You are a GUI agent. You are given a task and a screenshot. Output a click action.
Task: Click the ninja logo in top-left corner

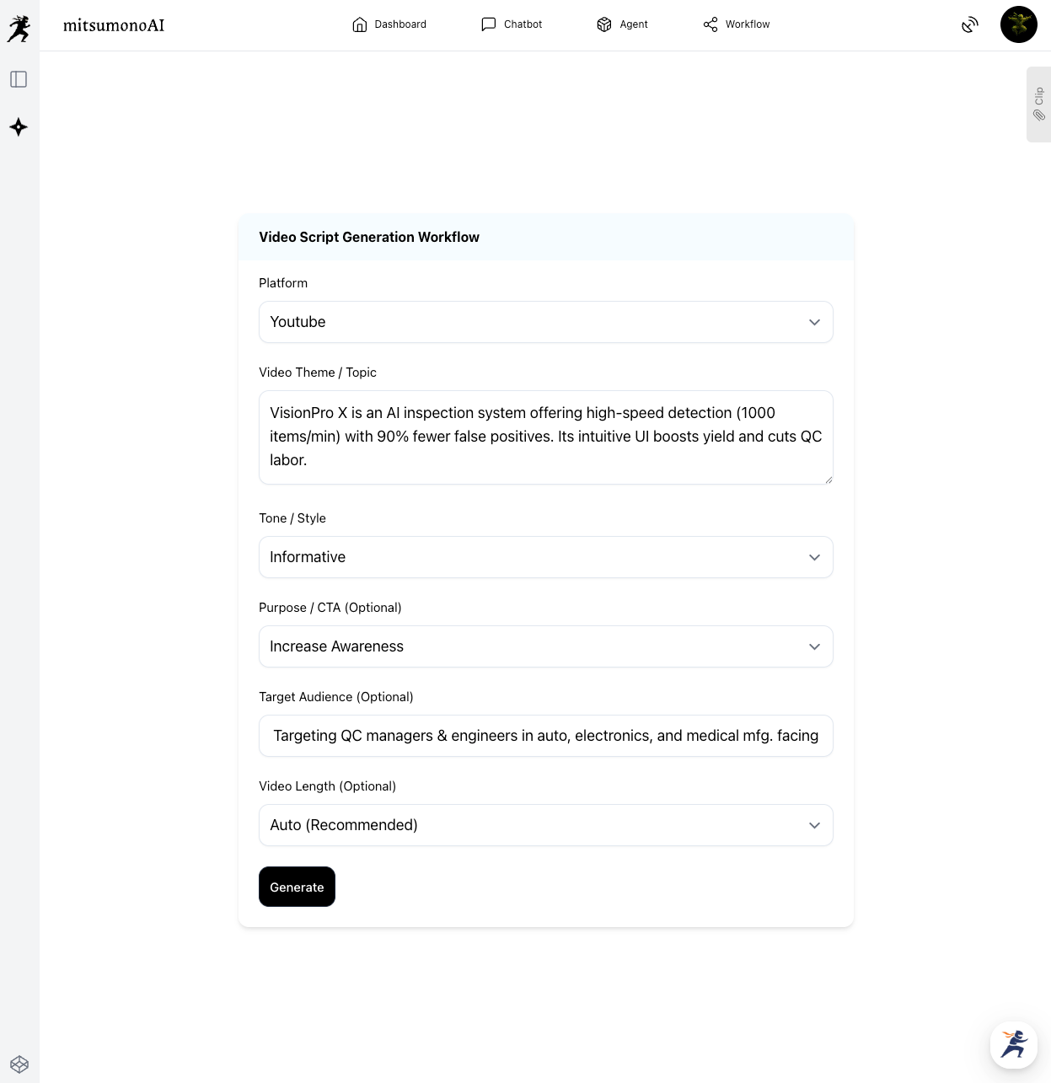pos(19,28)
